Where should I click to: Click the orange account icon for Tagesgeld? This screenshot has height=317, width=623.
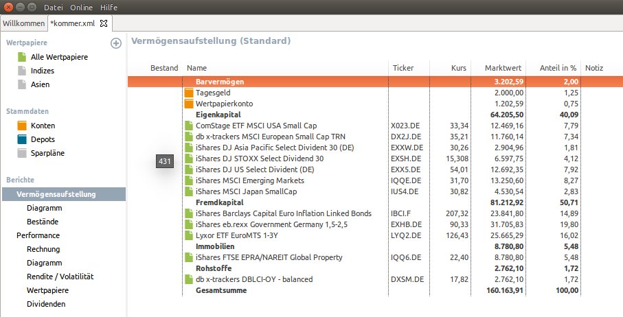189,93
